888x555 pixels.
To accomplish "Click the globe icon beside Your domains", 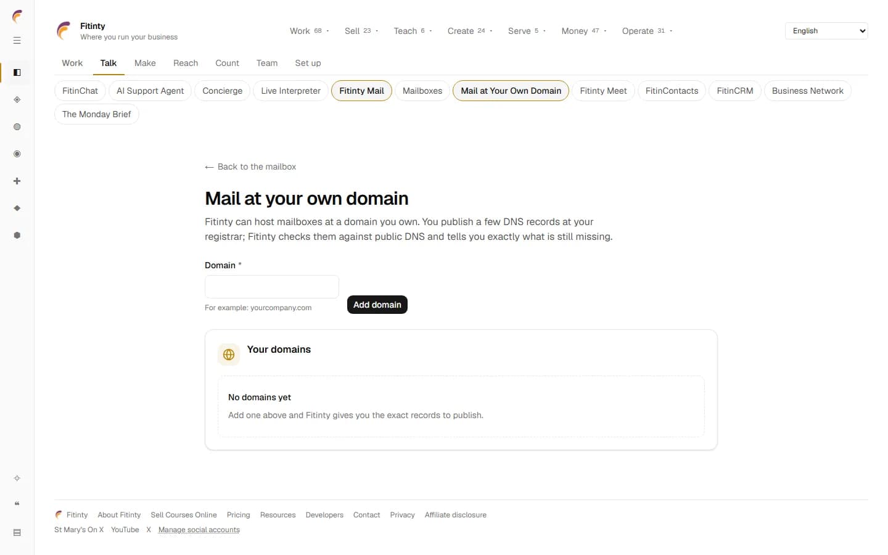I will point(229,355).
